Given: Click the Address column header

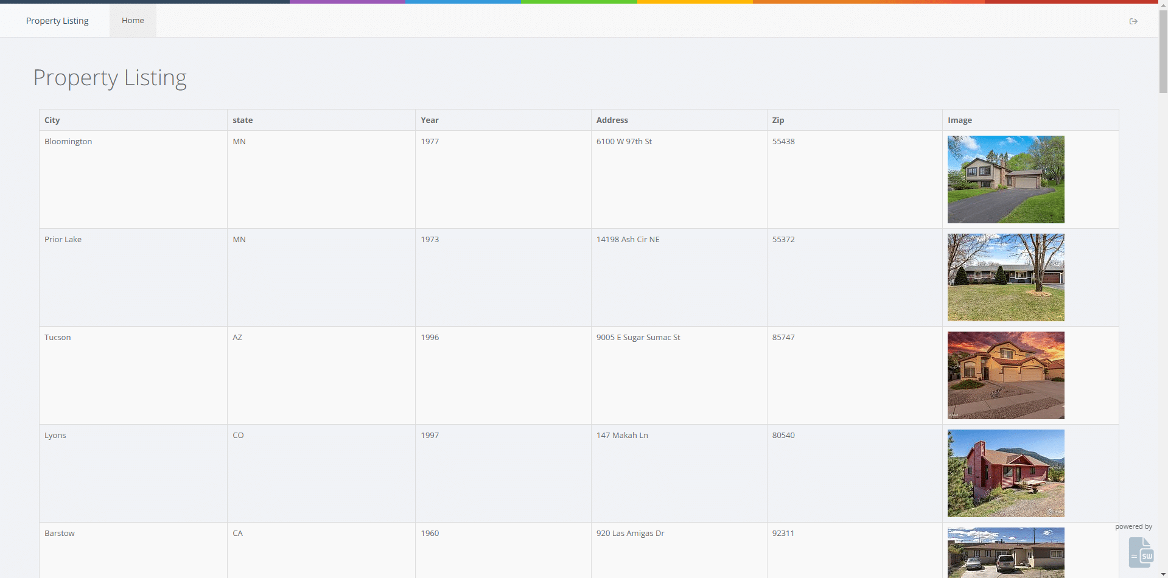Looking at the screenshot, I should (612, 120).
